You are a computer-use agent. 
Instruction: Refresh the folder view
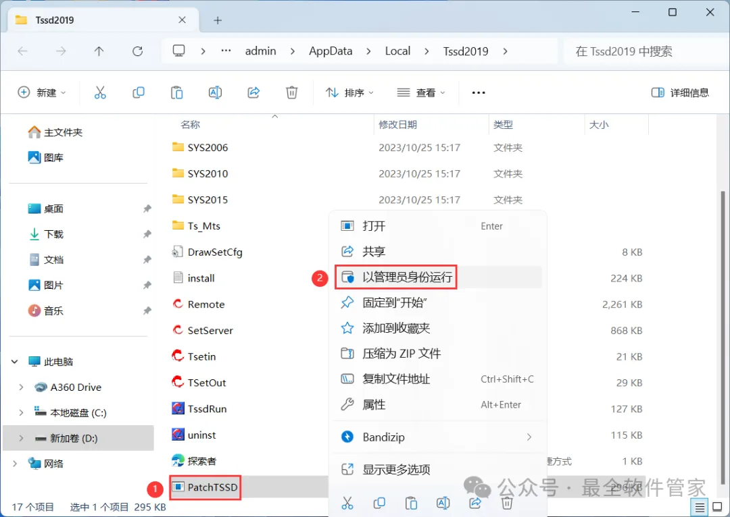[x=137, y=51]
